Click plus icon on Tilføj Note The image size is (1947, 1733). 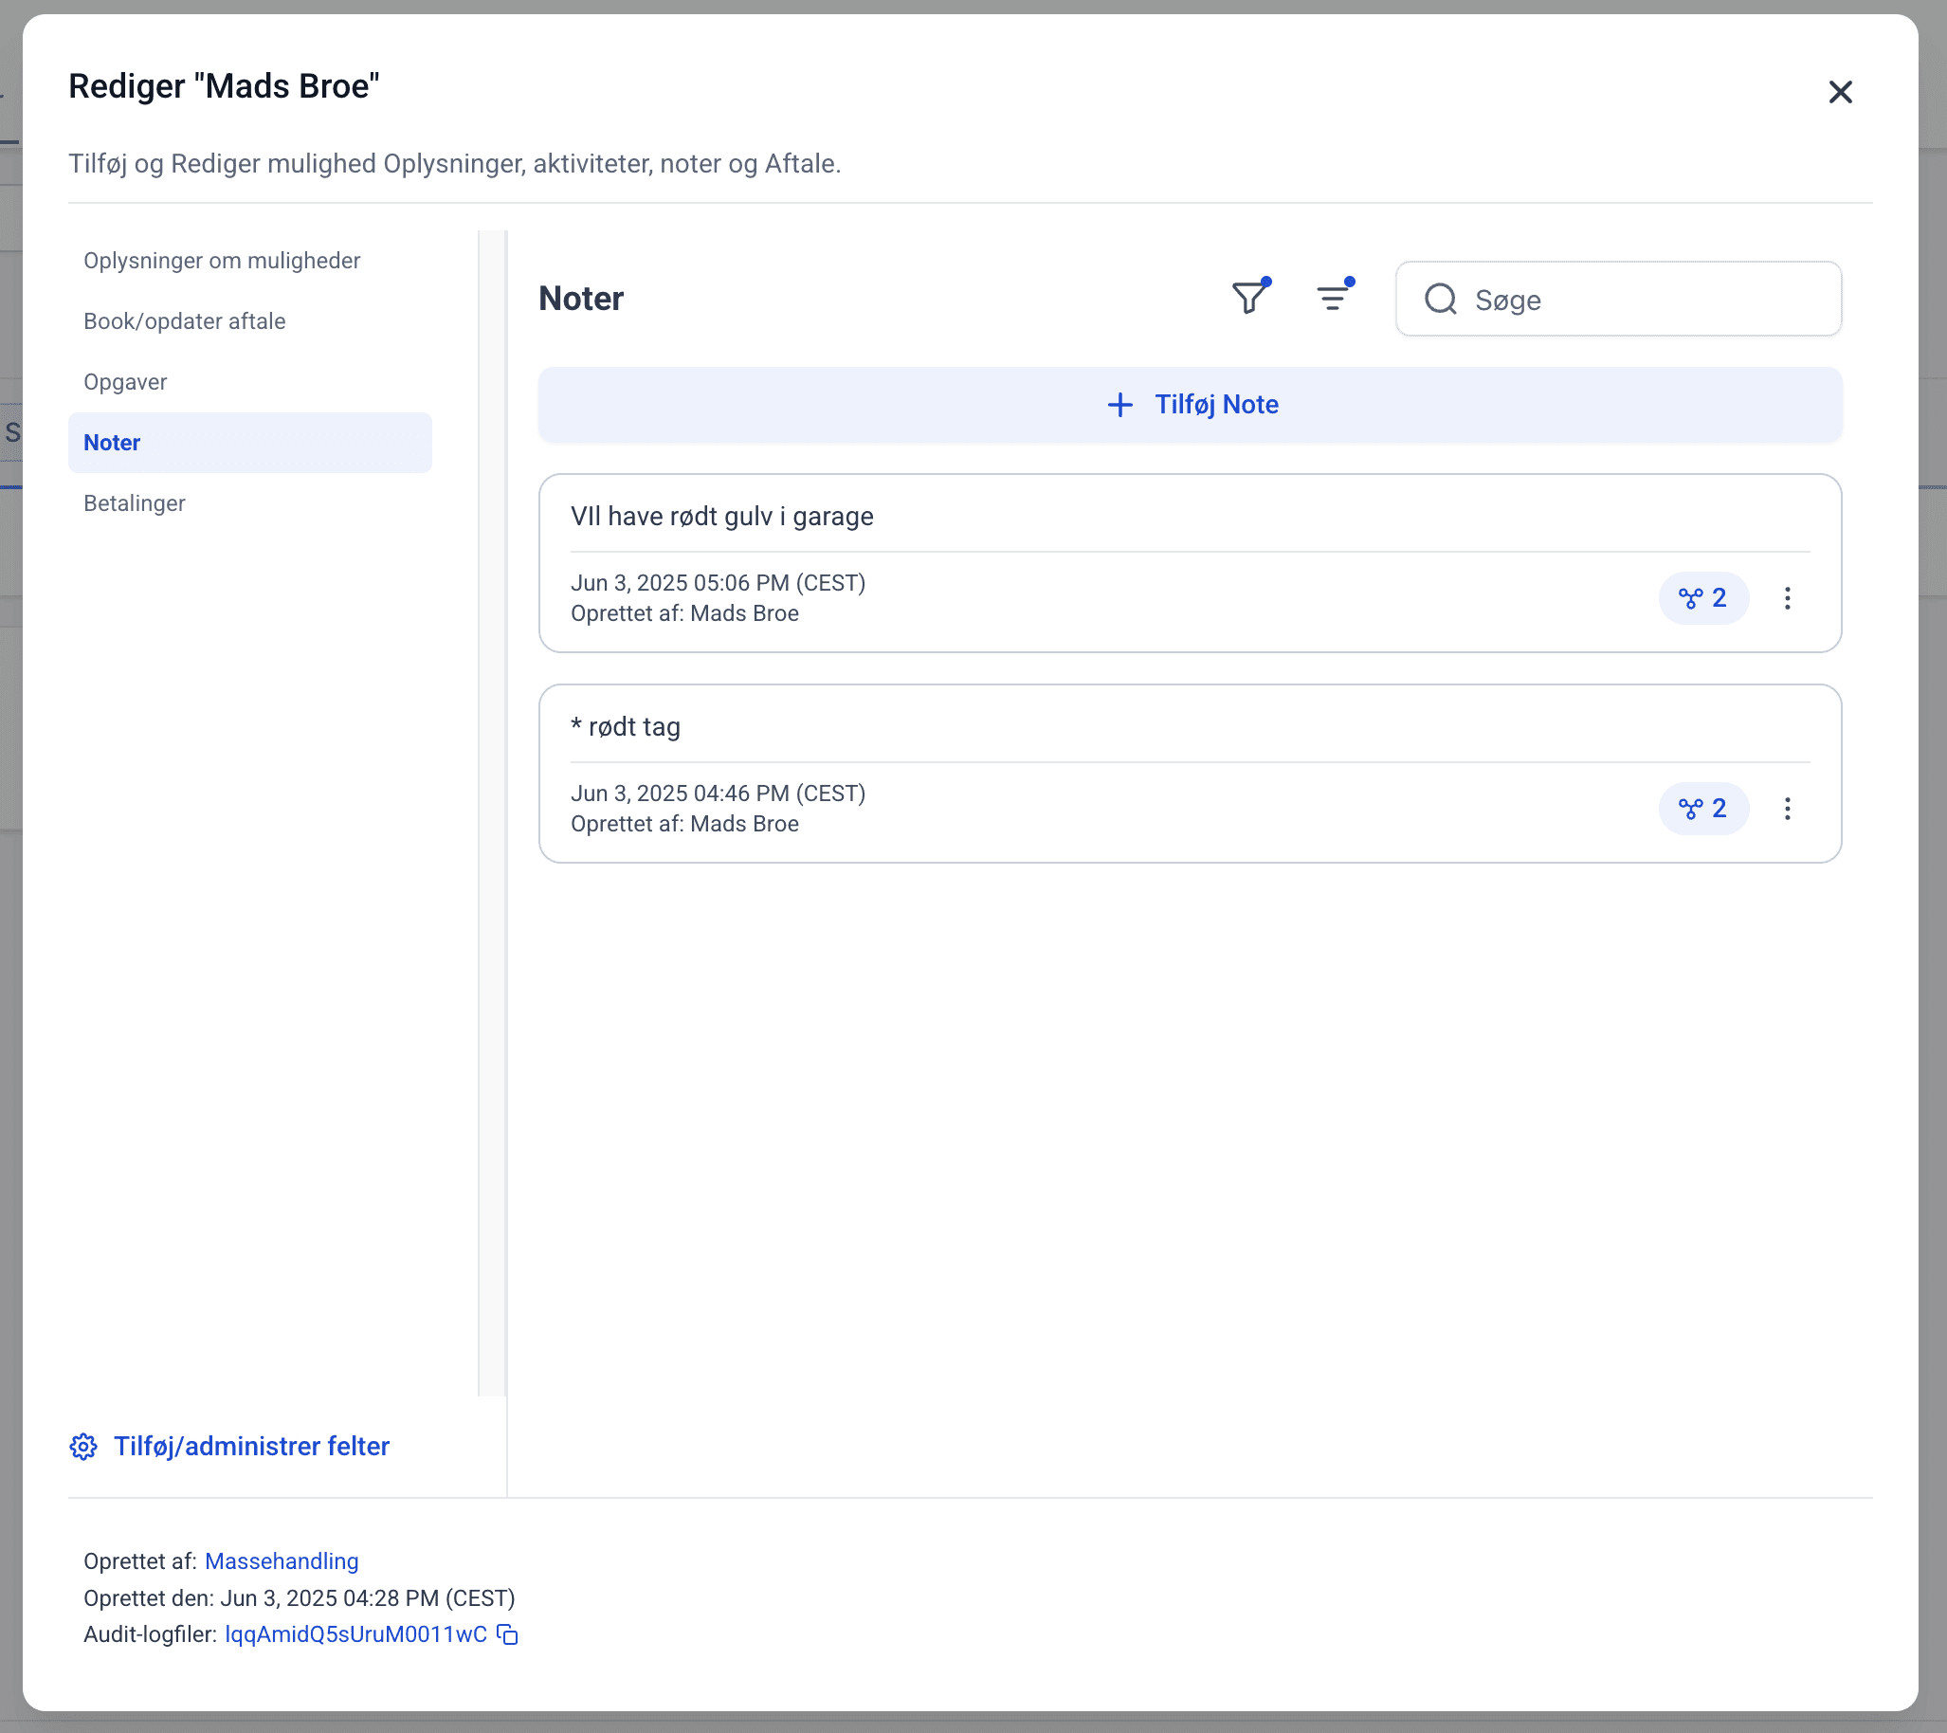1120,405
